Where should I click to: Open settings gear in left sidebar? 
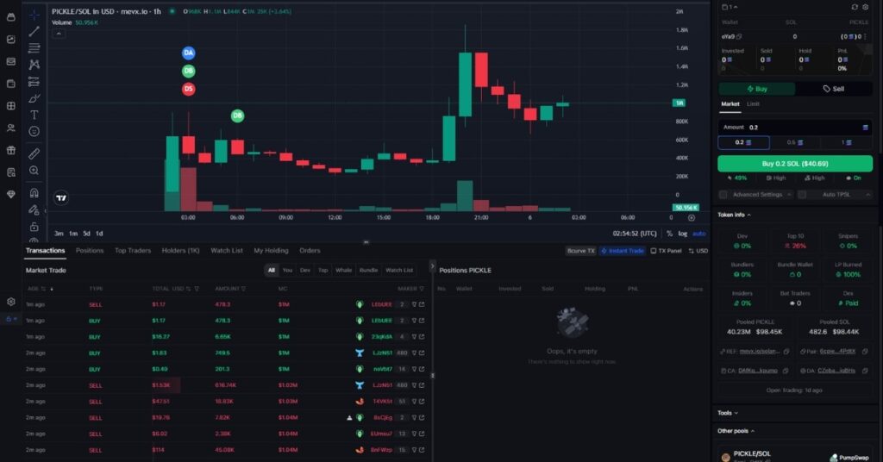pos(10,302)
